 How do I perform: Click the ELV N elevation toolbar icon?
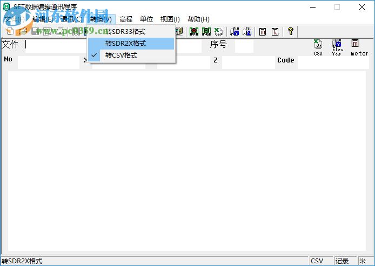point(247,31)
